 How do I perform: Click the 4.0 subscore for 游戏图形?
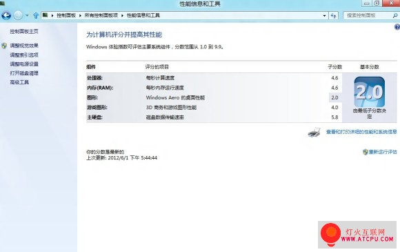point(334,108)
